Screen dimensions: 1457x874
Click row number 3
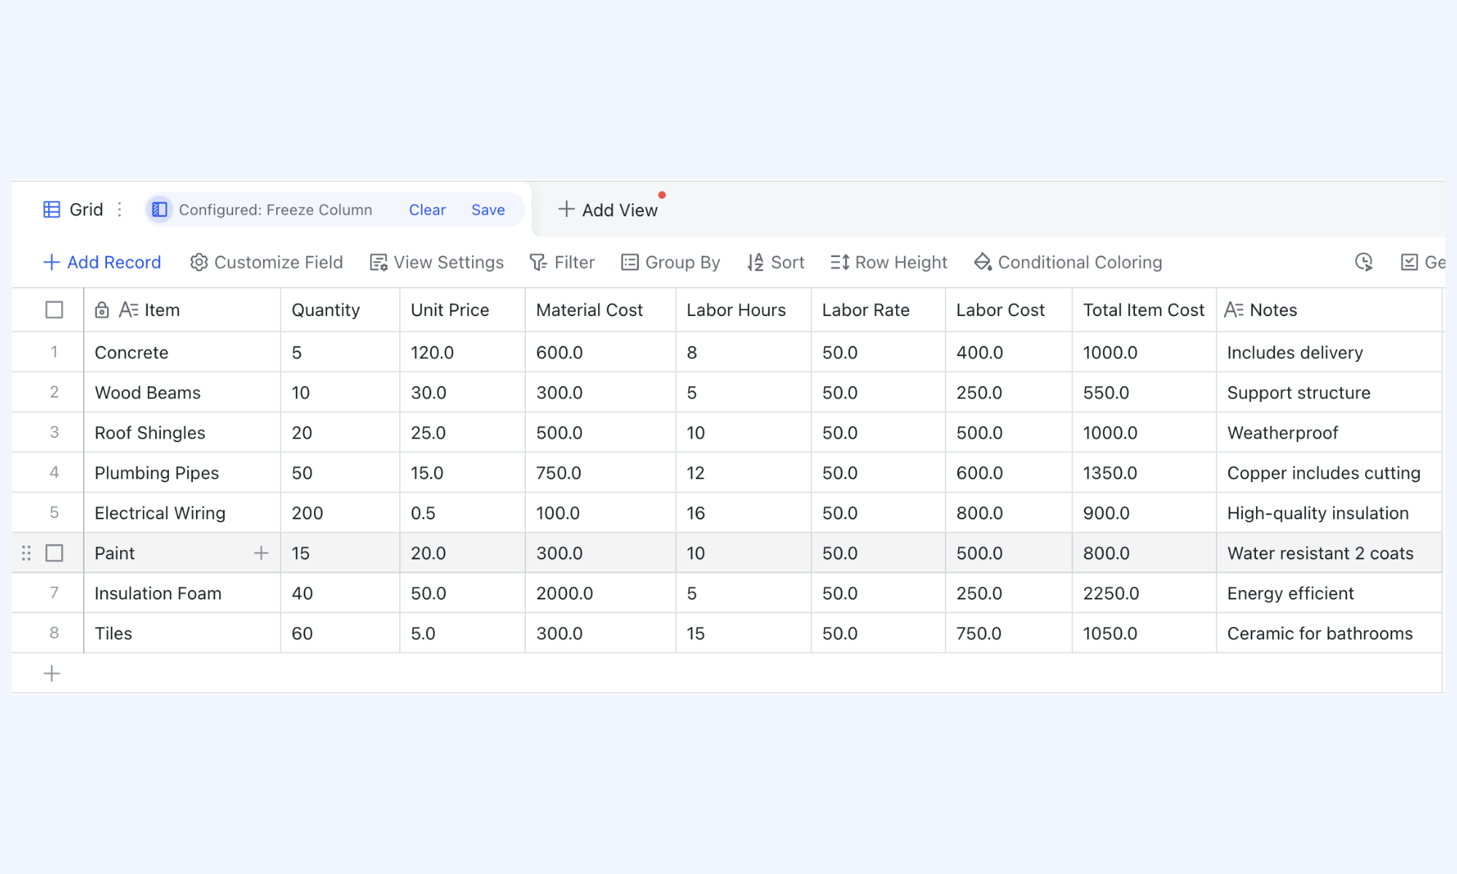[x=54, y=432]
